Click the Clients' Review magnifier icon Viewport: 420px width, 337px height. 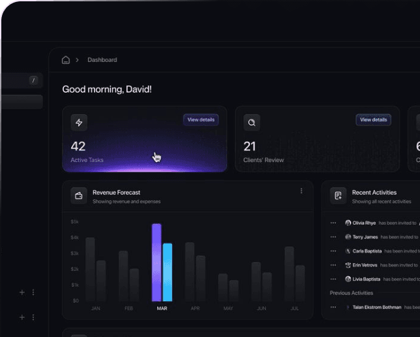252,122
